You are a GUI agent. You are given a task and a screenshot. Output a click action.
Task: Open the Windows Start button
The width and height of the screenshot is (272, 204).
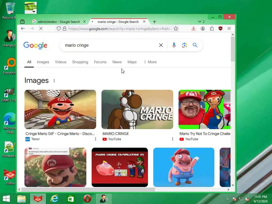pyautogui.click(x=6, y=199)
